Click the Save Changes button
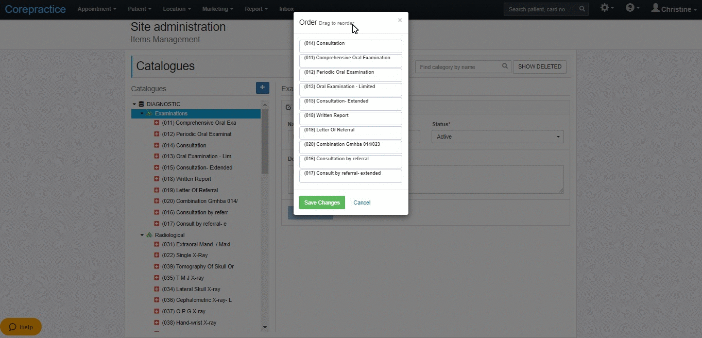702x338 pixels. coord(322,202)
